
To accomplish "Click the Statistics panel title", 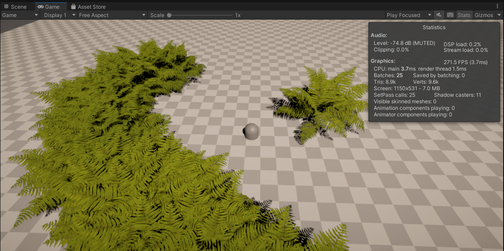I will click(x=434, y=27).
